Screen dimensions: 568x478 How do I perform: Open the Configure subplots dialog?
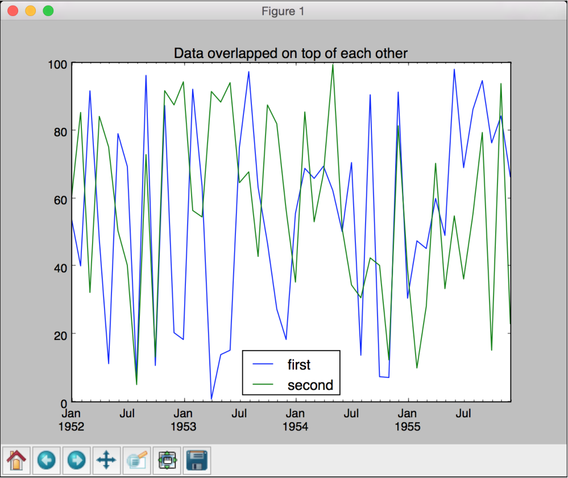click(x=167, y=460)
